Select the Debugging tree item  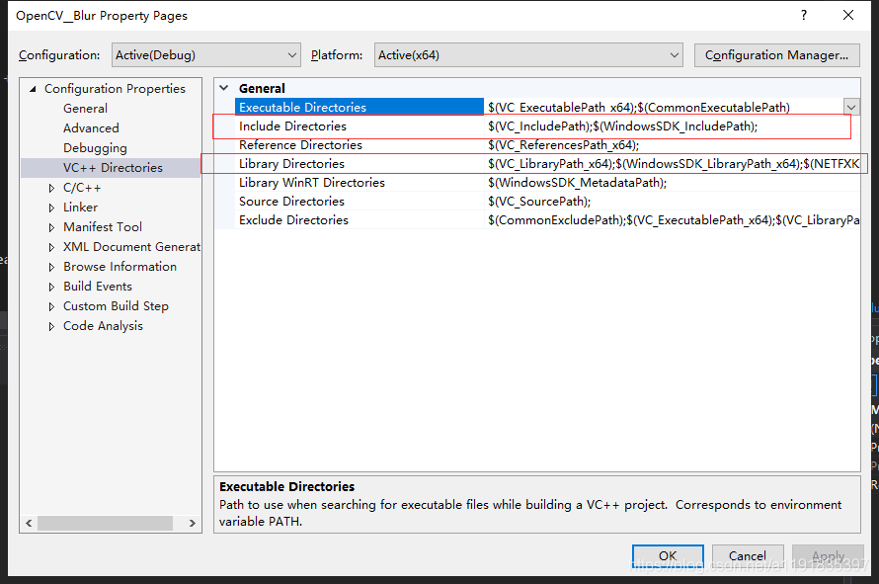click(95, 148)
